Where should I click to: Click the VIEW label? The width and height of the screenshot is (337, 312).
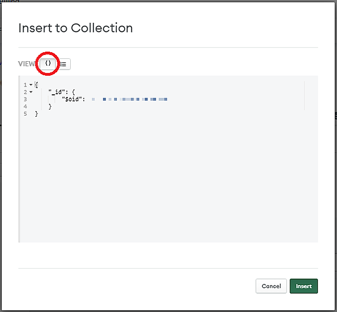click(27, 64)
